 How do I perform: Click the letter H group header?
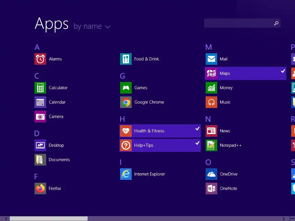coord(122,119)
